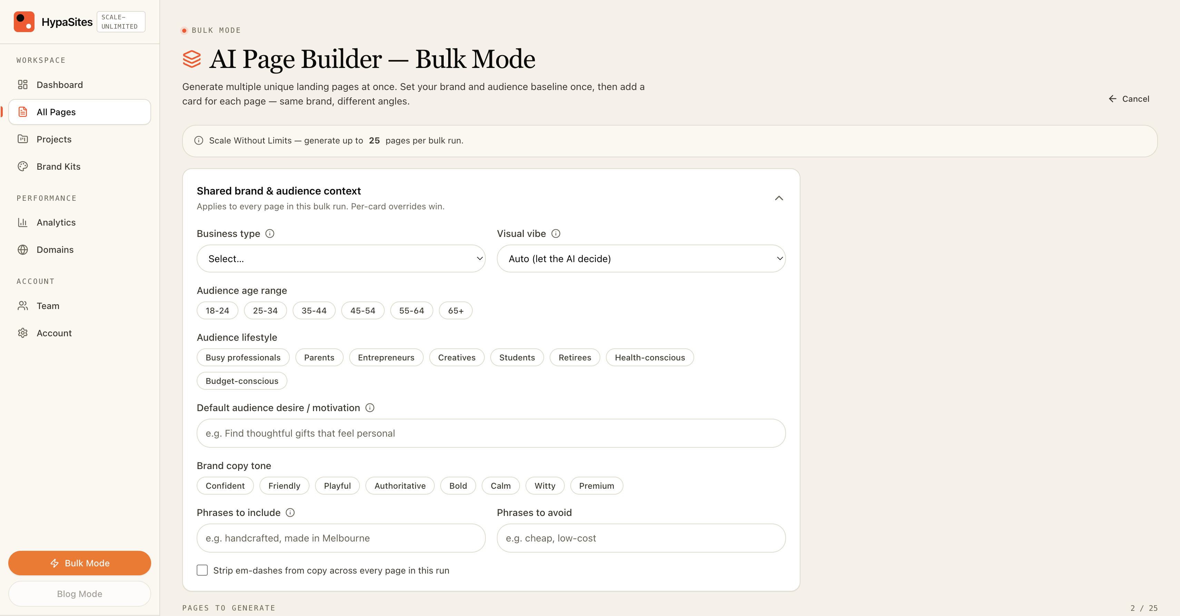
Task: Choose the Bold copy tone
Action: pyautogui.click(x=458, y=486)
